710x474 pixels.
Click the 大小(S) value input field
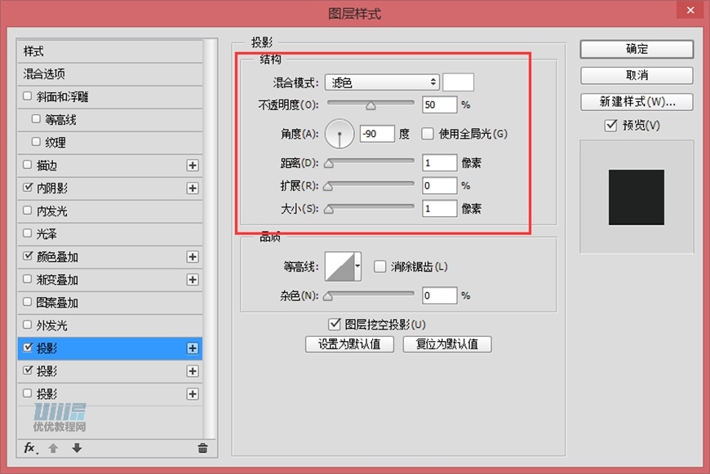pos(439,208)
